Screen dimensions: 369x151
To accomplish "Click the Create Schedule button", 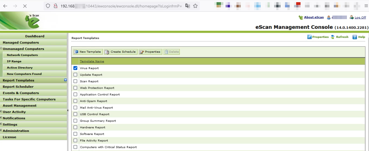I will click(120, 52).
